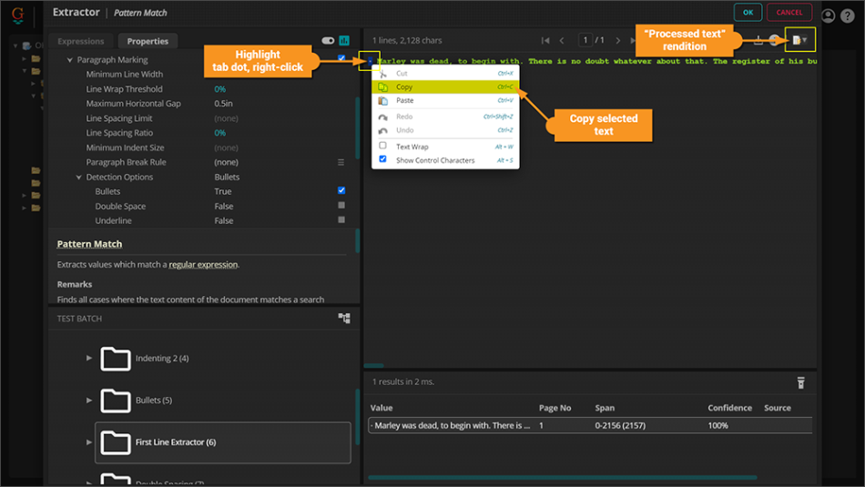Uncheck Show Control Characters in the context menu

tap(382, 160)
